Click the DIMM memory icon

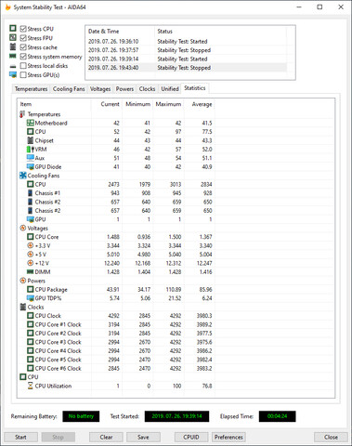click(x=30, y=272)
